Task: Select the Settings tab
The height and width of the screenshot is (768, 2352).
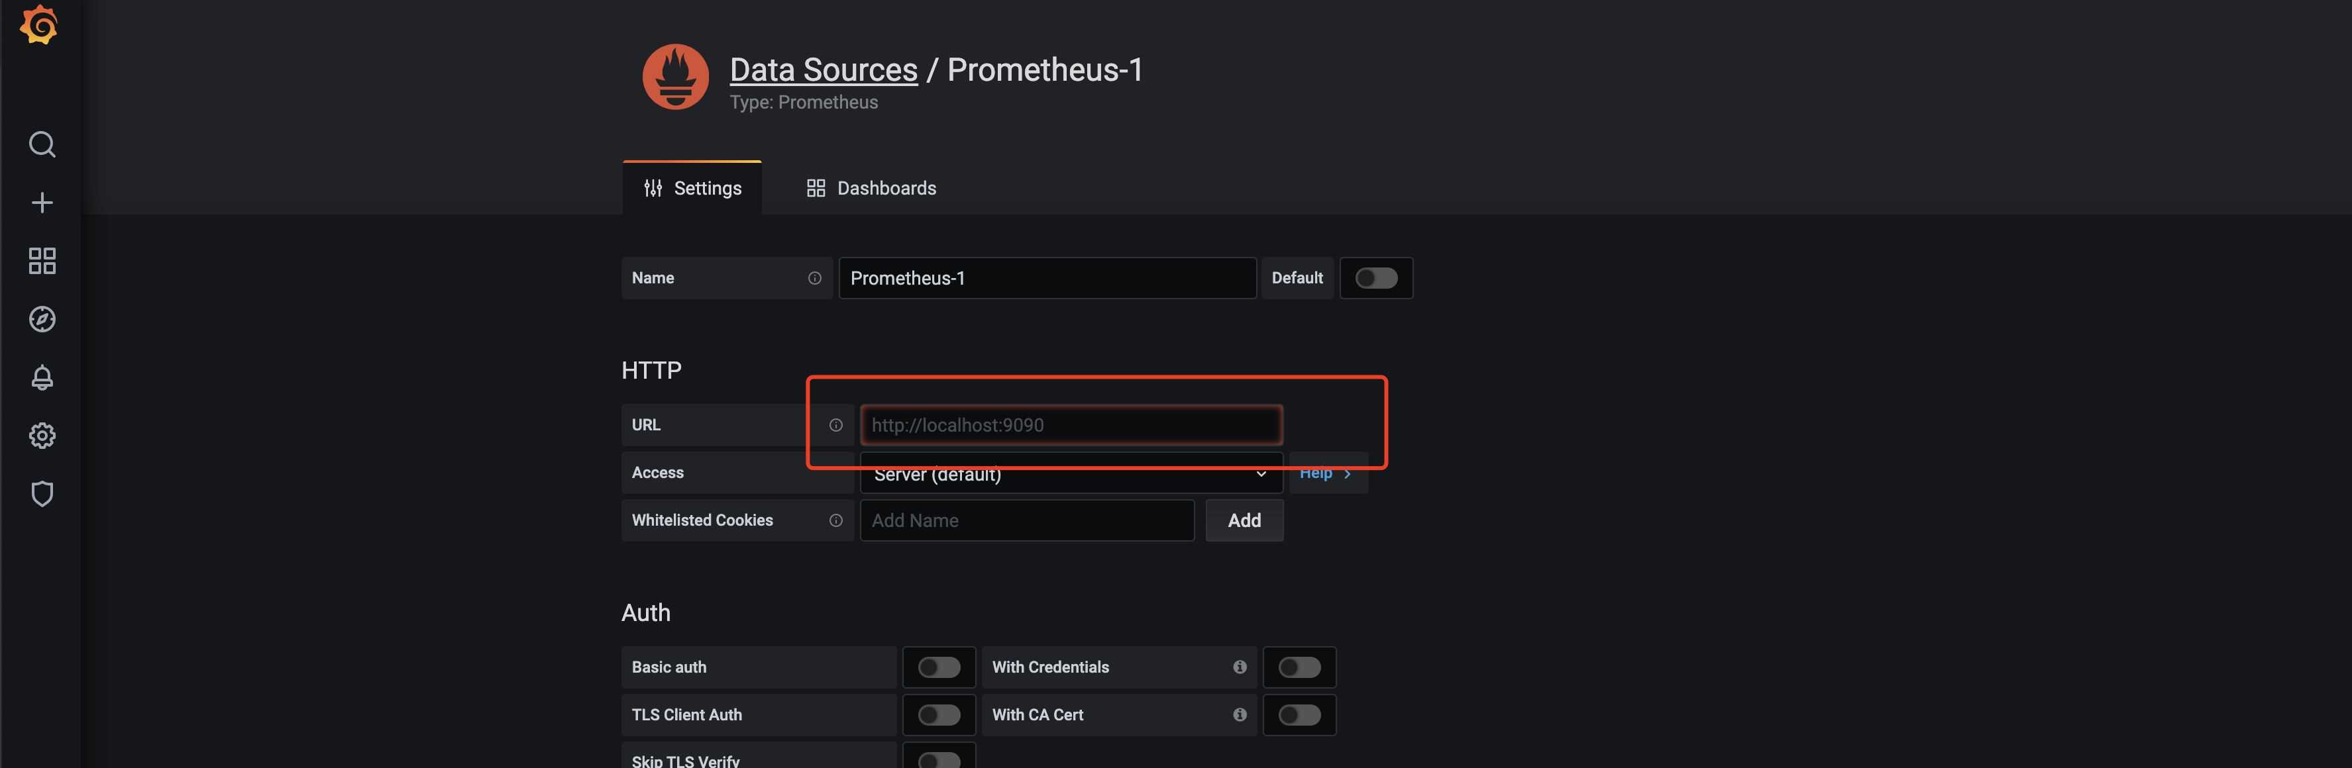Action: coord(693,188)
